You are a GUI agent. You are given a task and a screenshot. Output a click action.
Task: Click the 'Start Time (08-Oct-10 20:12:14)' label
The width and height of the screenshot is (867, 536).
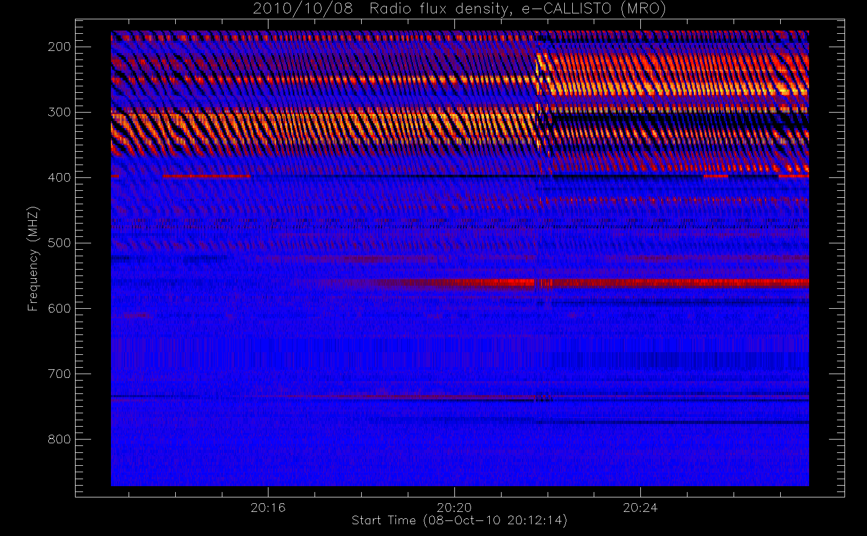[x=459, y=520]
